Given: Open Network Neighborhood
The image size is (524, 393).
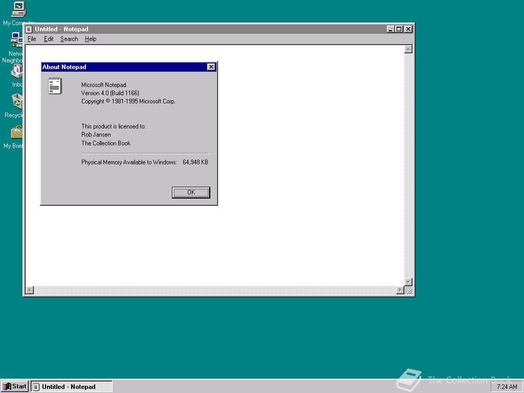Looking at the screenshot, I should pyautogui.click(x=16, y=39).
